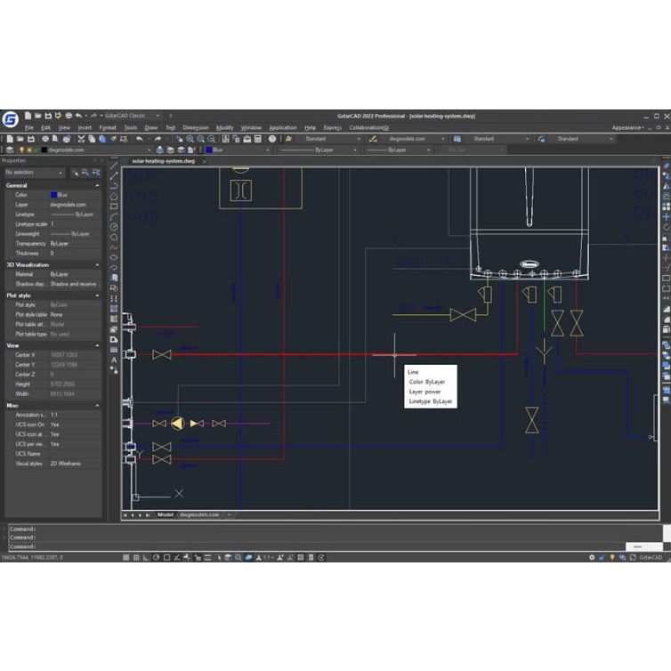Click the text style A icon
The width and height of the screenshot is (671, 671).
pyautogui.click(x=289, y=139)
